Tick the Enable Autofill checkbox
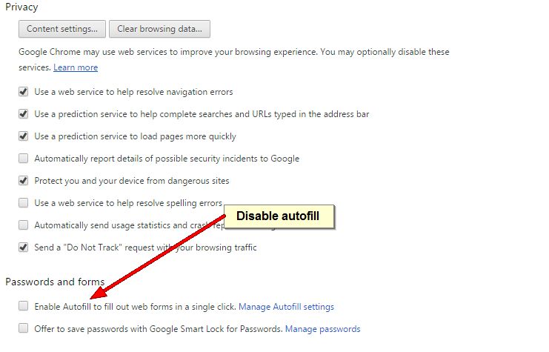 pyautogui.click(x=24, y=306)
